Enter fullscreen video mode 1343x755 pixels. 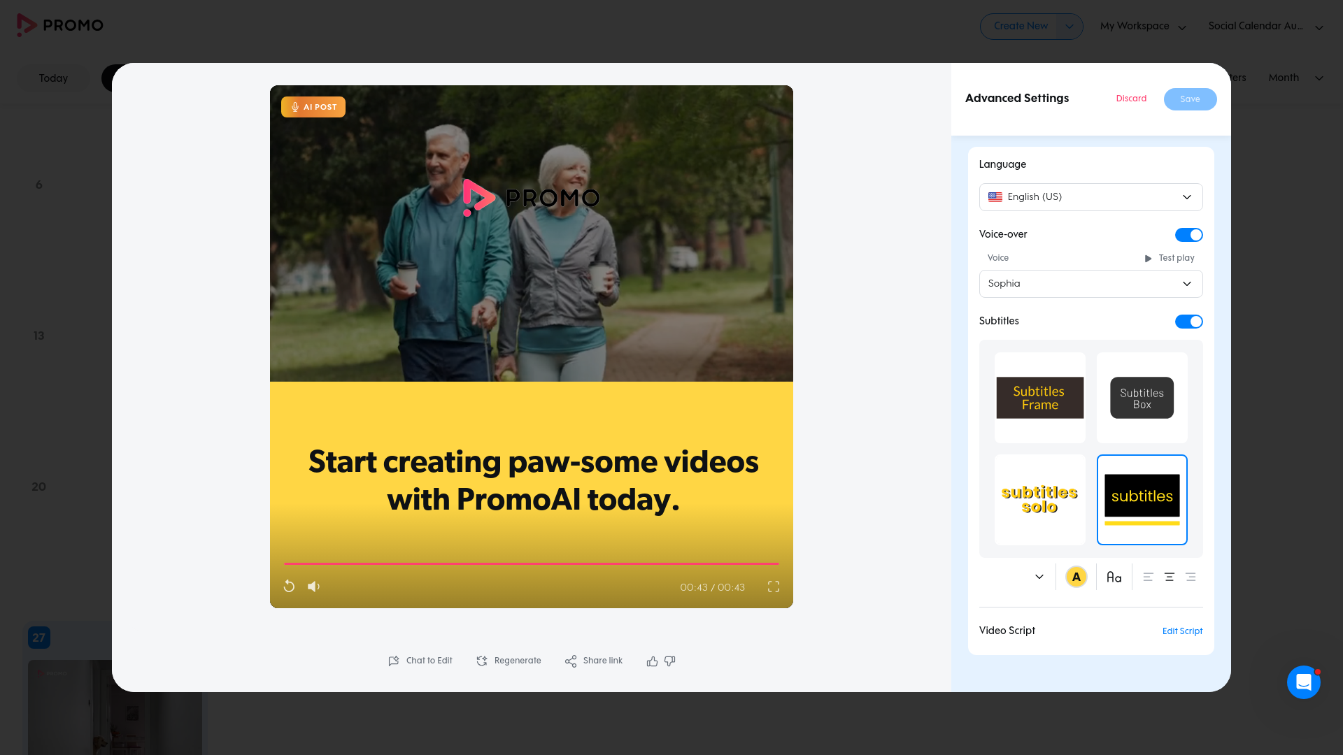773,587
